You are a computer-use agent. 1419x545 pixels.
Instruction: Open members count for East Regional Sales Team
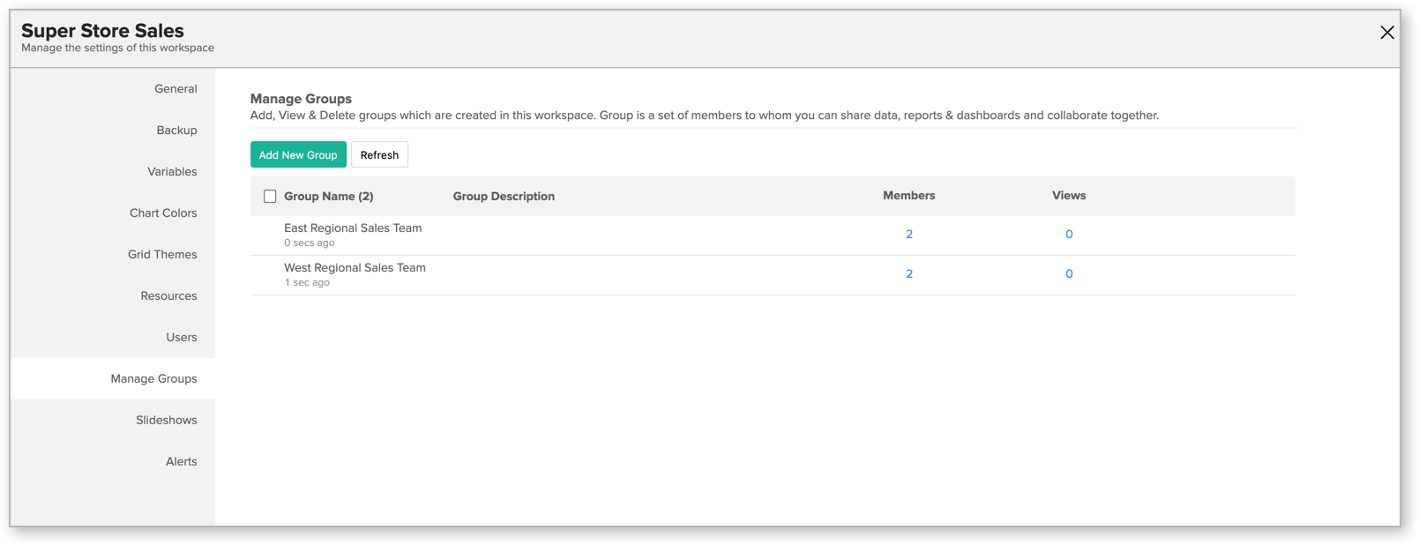[x=909, y=235]
